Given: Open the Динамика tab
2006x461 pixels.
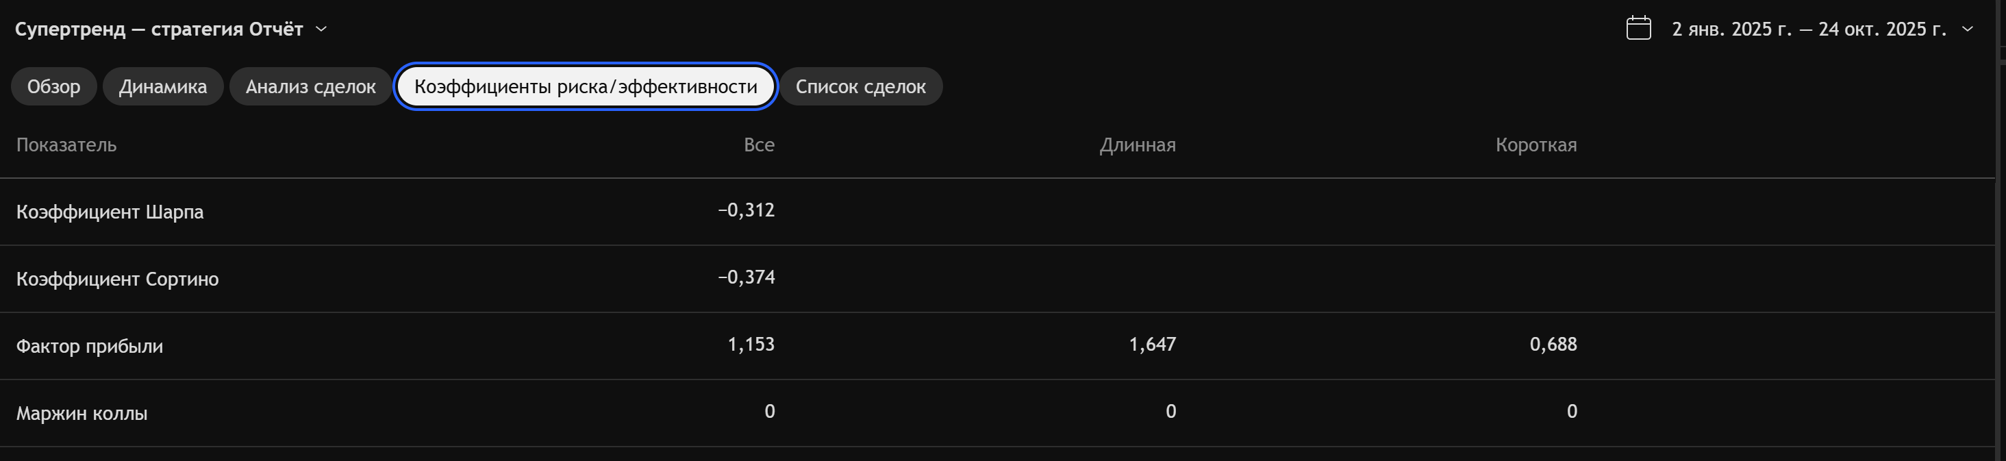Looking at the screenshot, I should [163, 86].
